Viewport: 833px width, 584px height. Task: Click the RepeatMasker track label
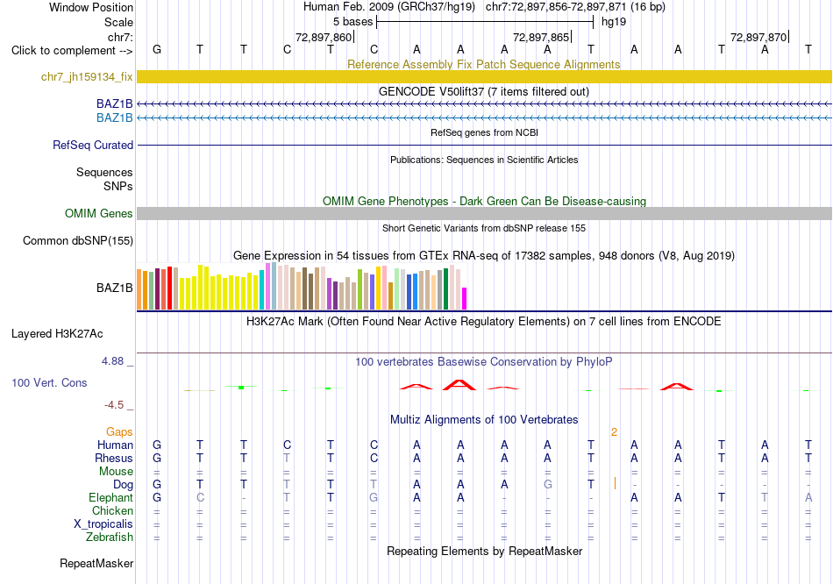point(96,563)
